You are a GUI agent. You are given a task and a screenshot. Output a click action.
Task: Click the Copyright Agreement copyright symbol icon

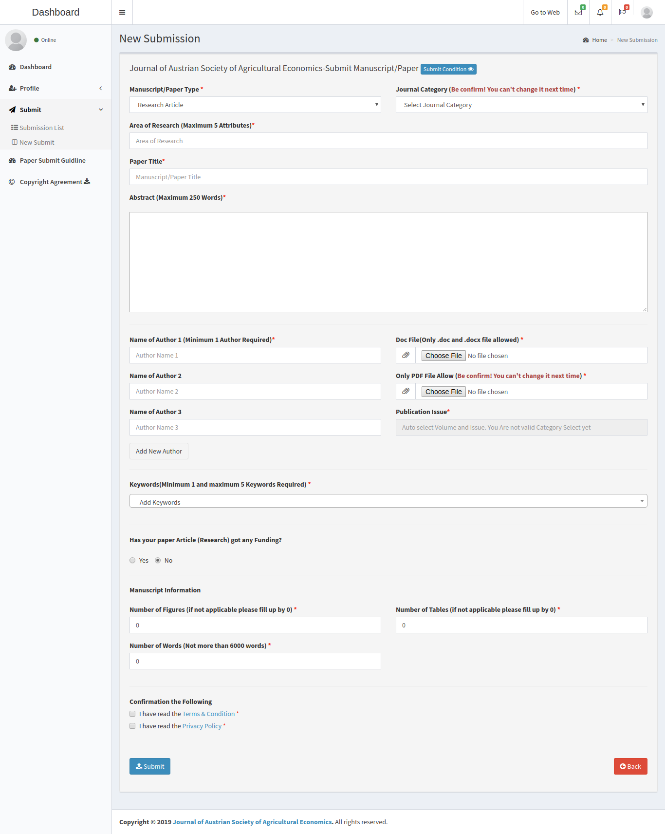click(12, 182)
